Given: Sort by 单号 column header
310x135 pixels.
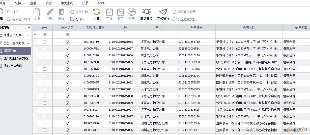Looking at the screenshot, I should (124, 28).
